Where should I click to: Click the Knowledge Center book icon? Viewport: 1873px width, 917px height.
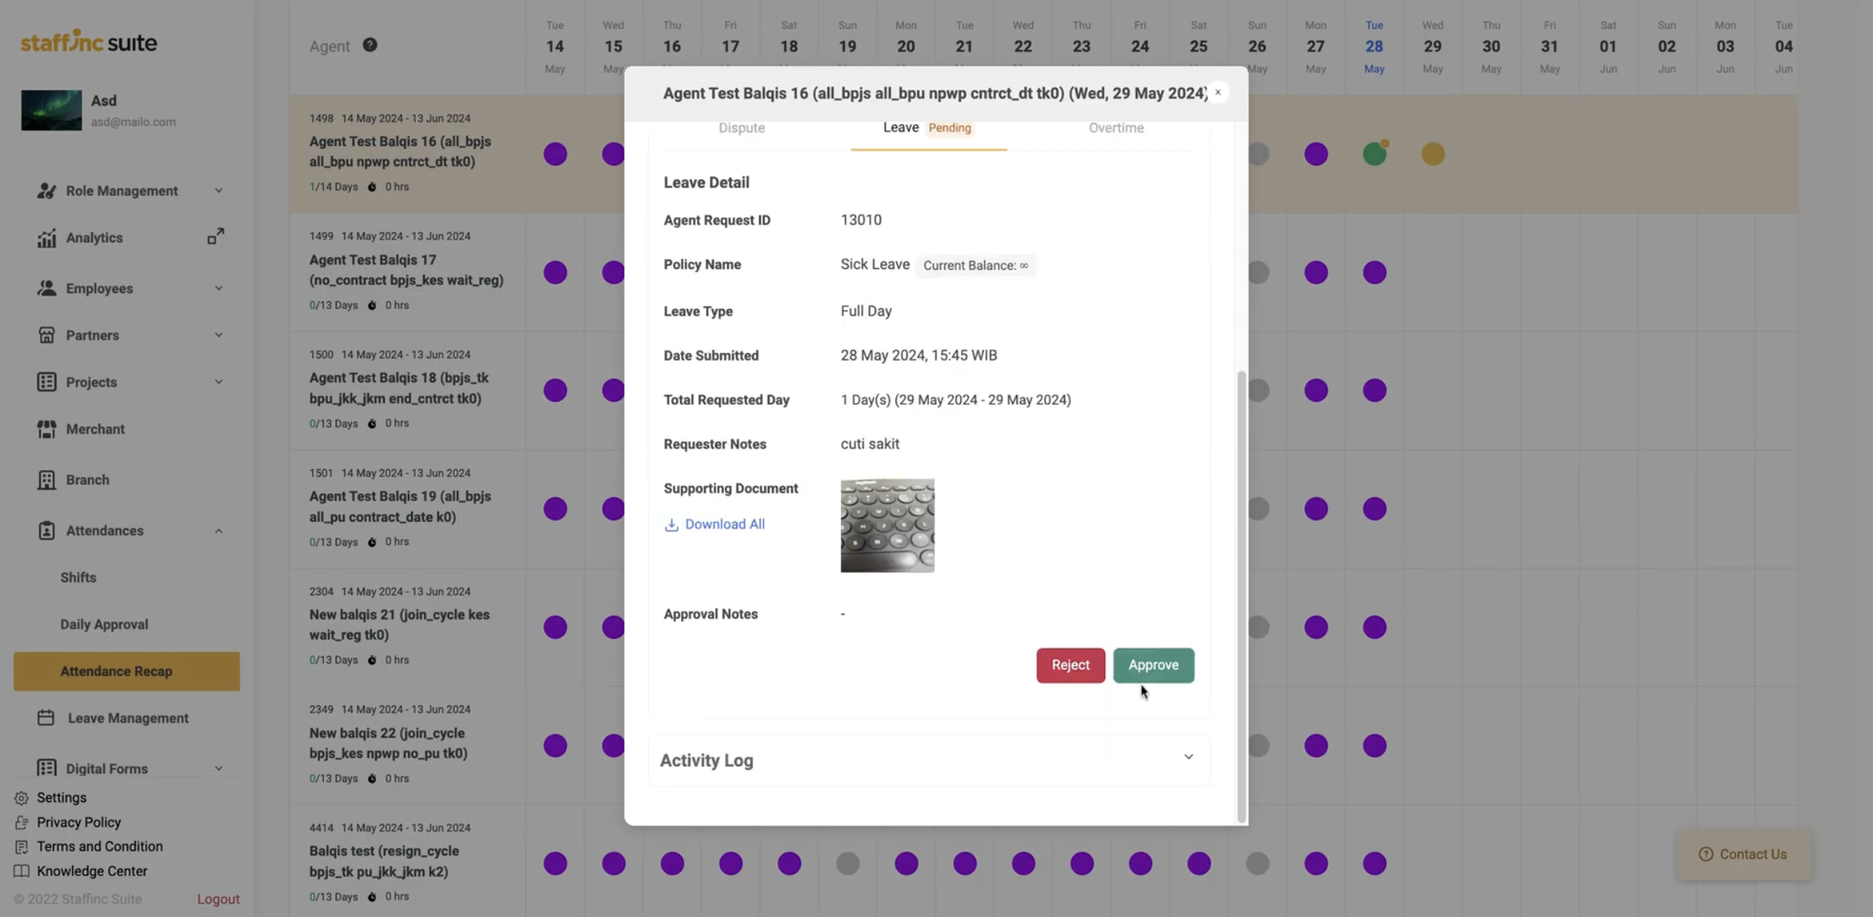(22, 871)
